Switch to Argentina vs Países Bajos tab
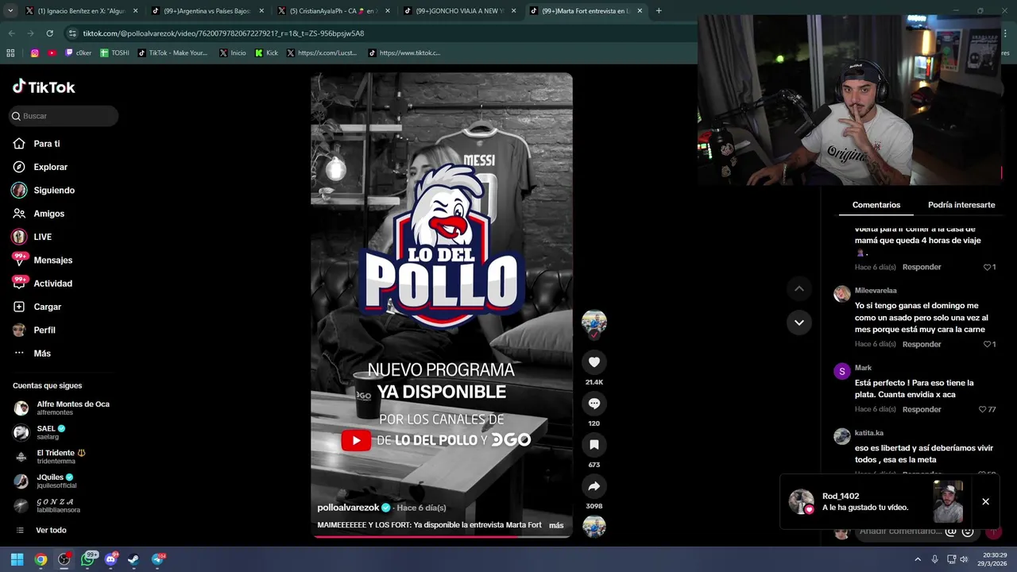Viewport: 1017px width, 572px height. pos(208,11)
